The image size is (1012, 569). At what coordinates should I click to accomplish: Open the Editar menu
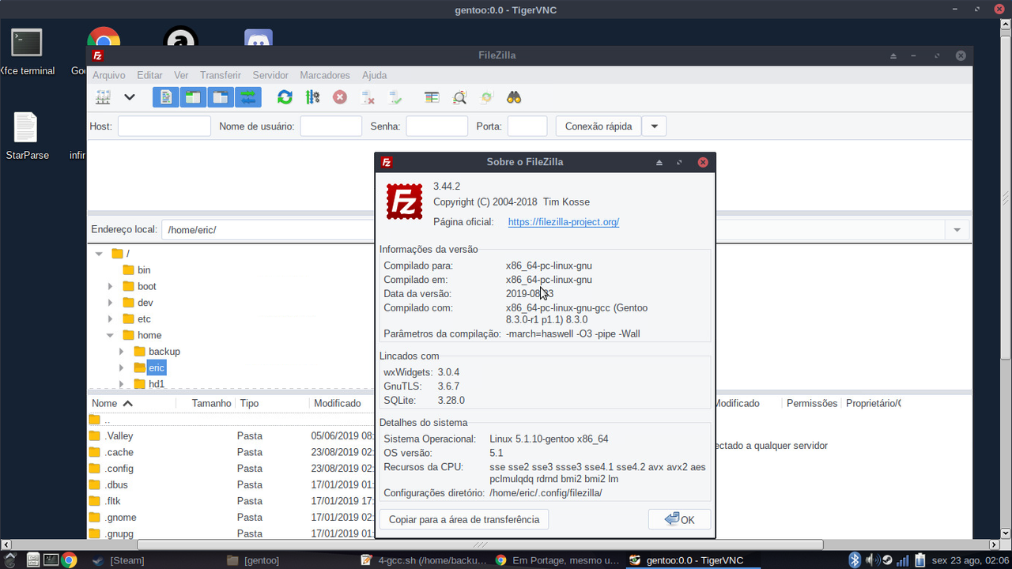coord(149,75)
